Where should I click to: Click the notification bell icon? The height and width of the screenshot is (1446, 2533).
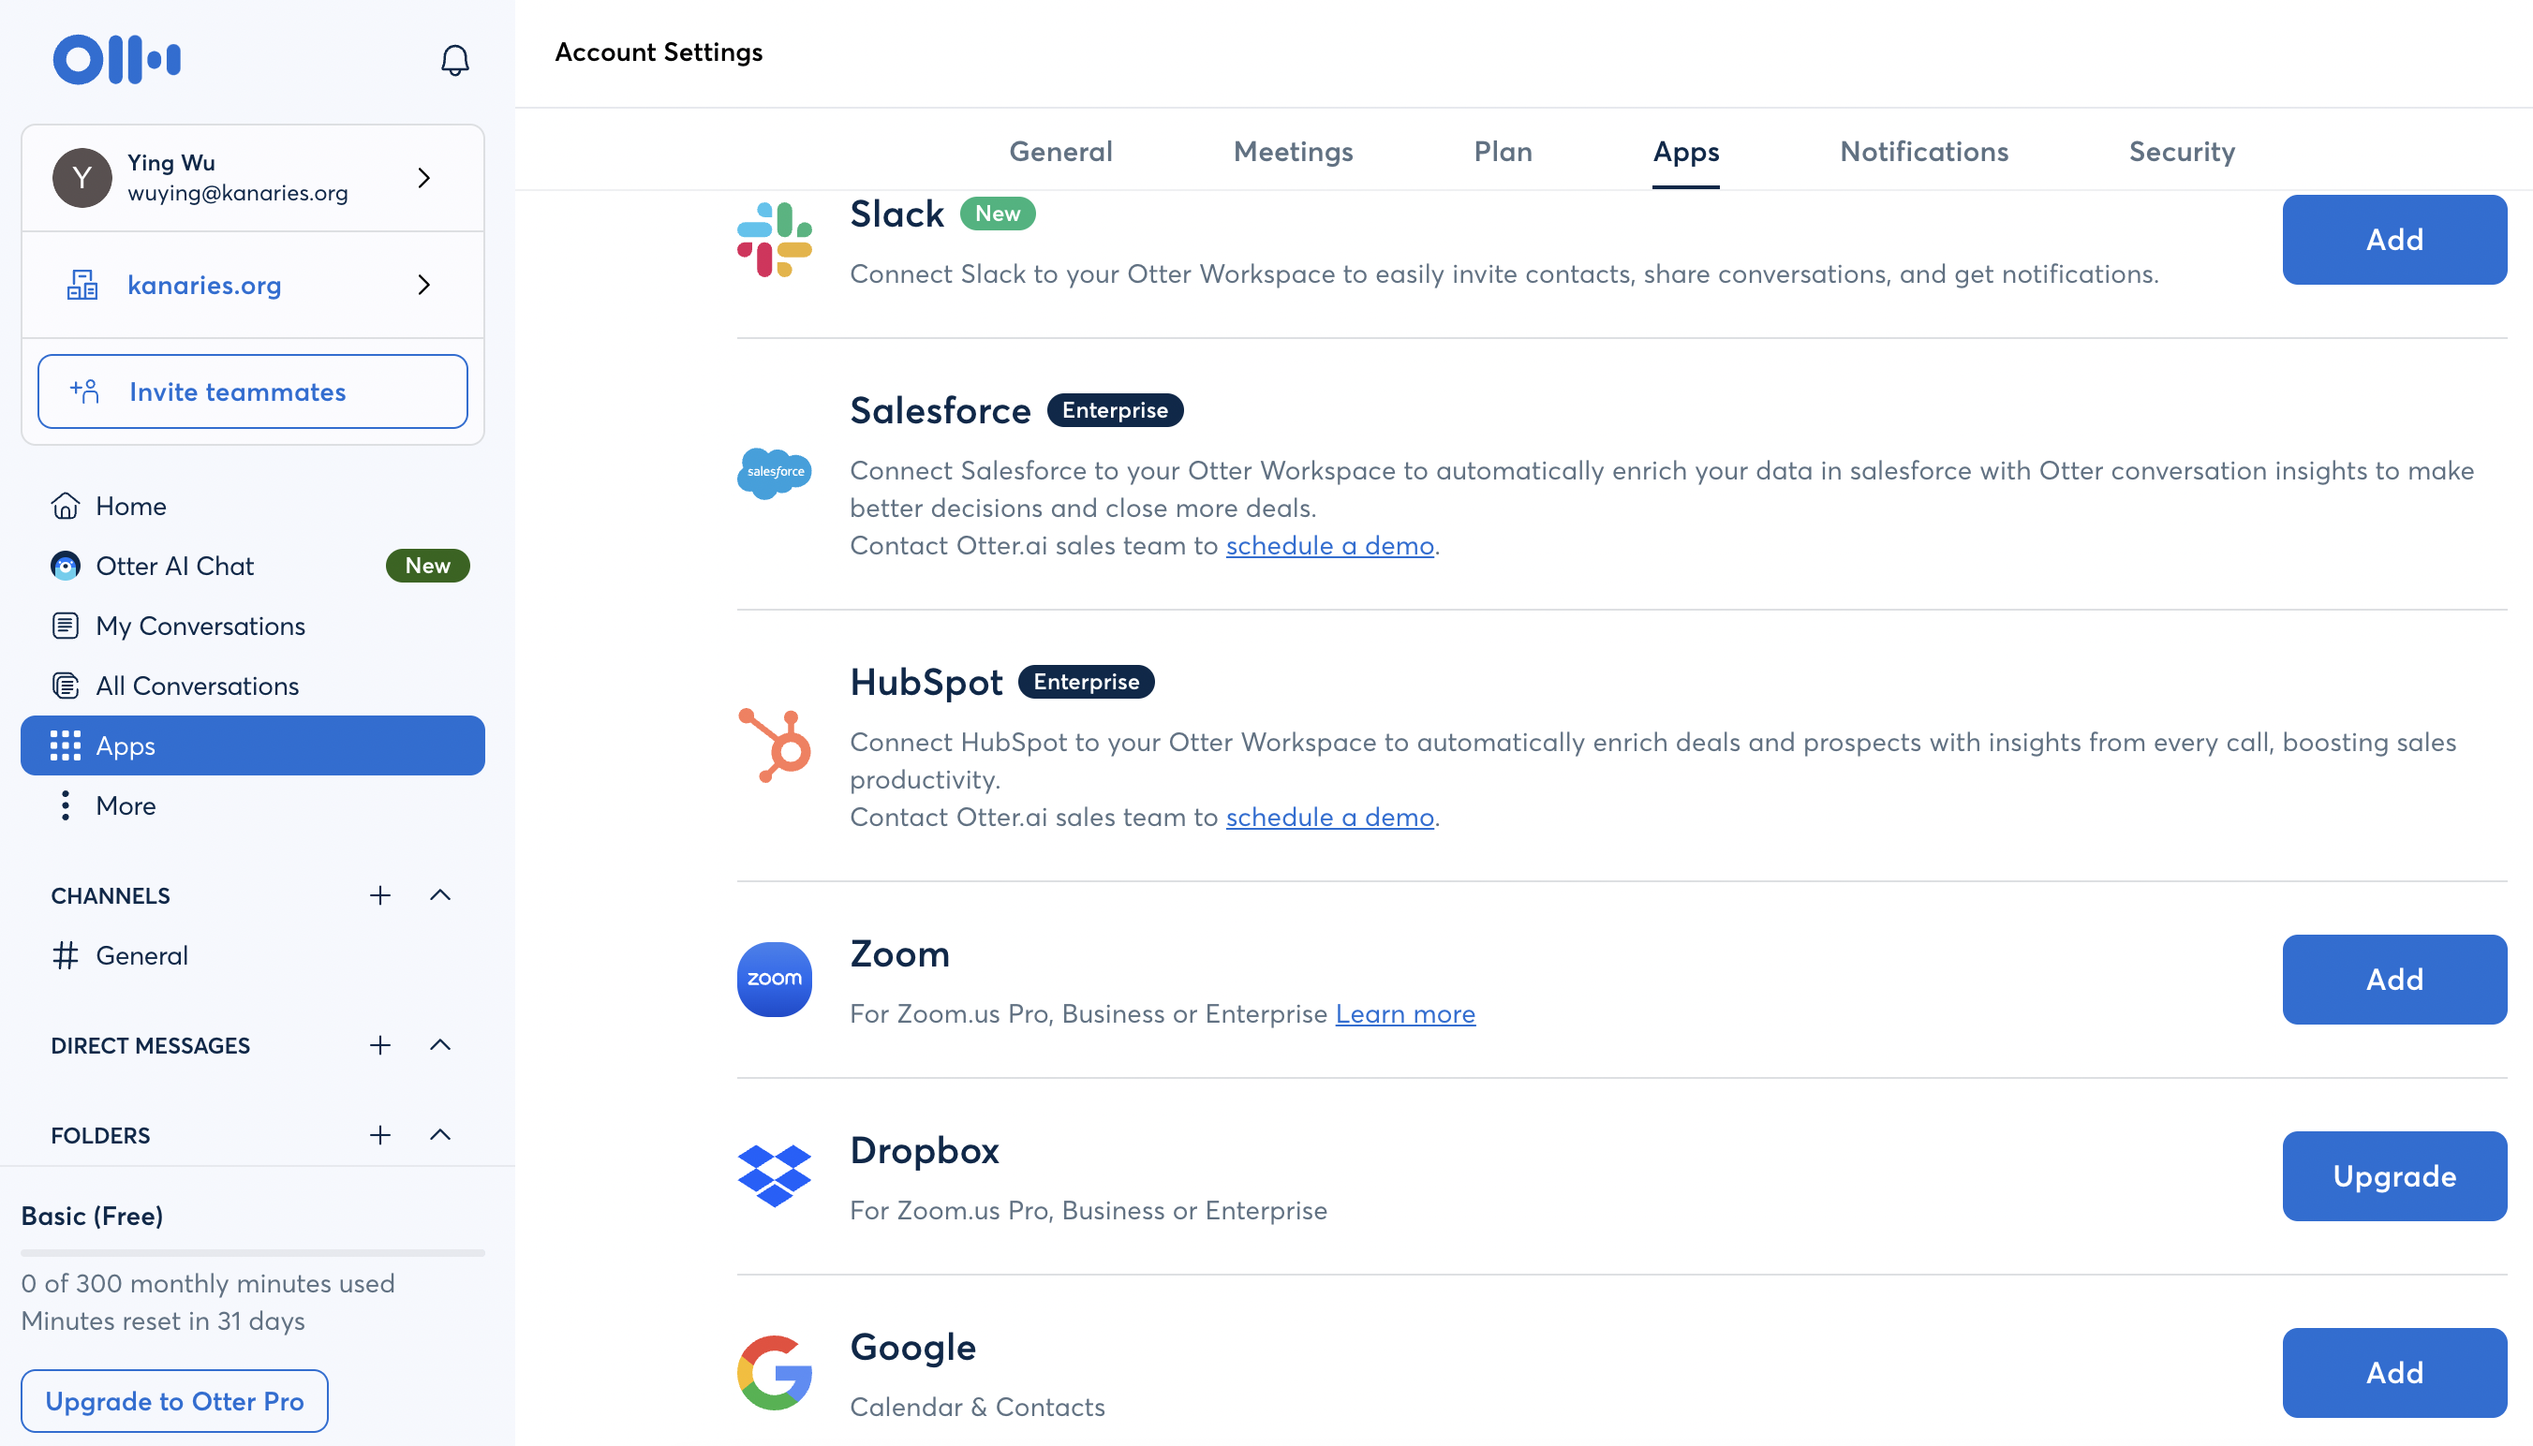[454, 61]
